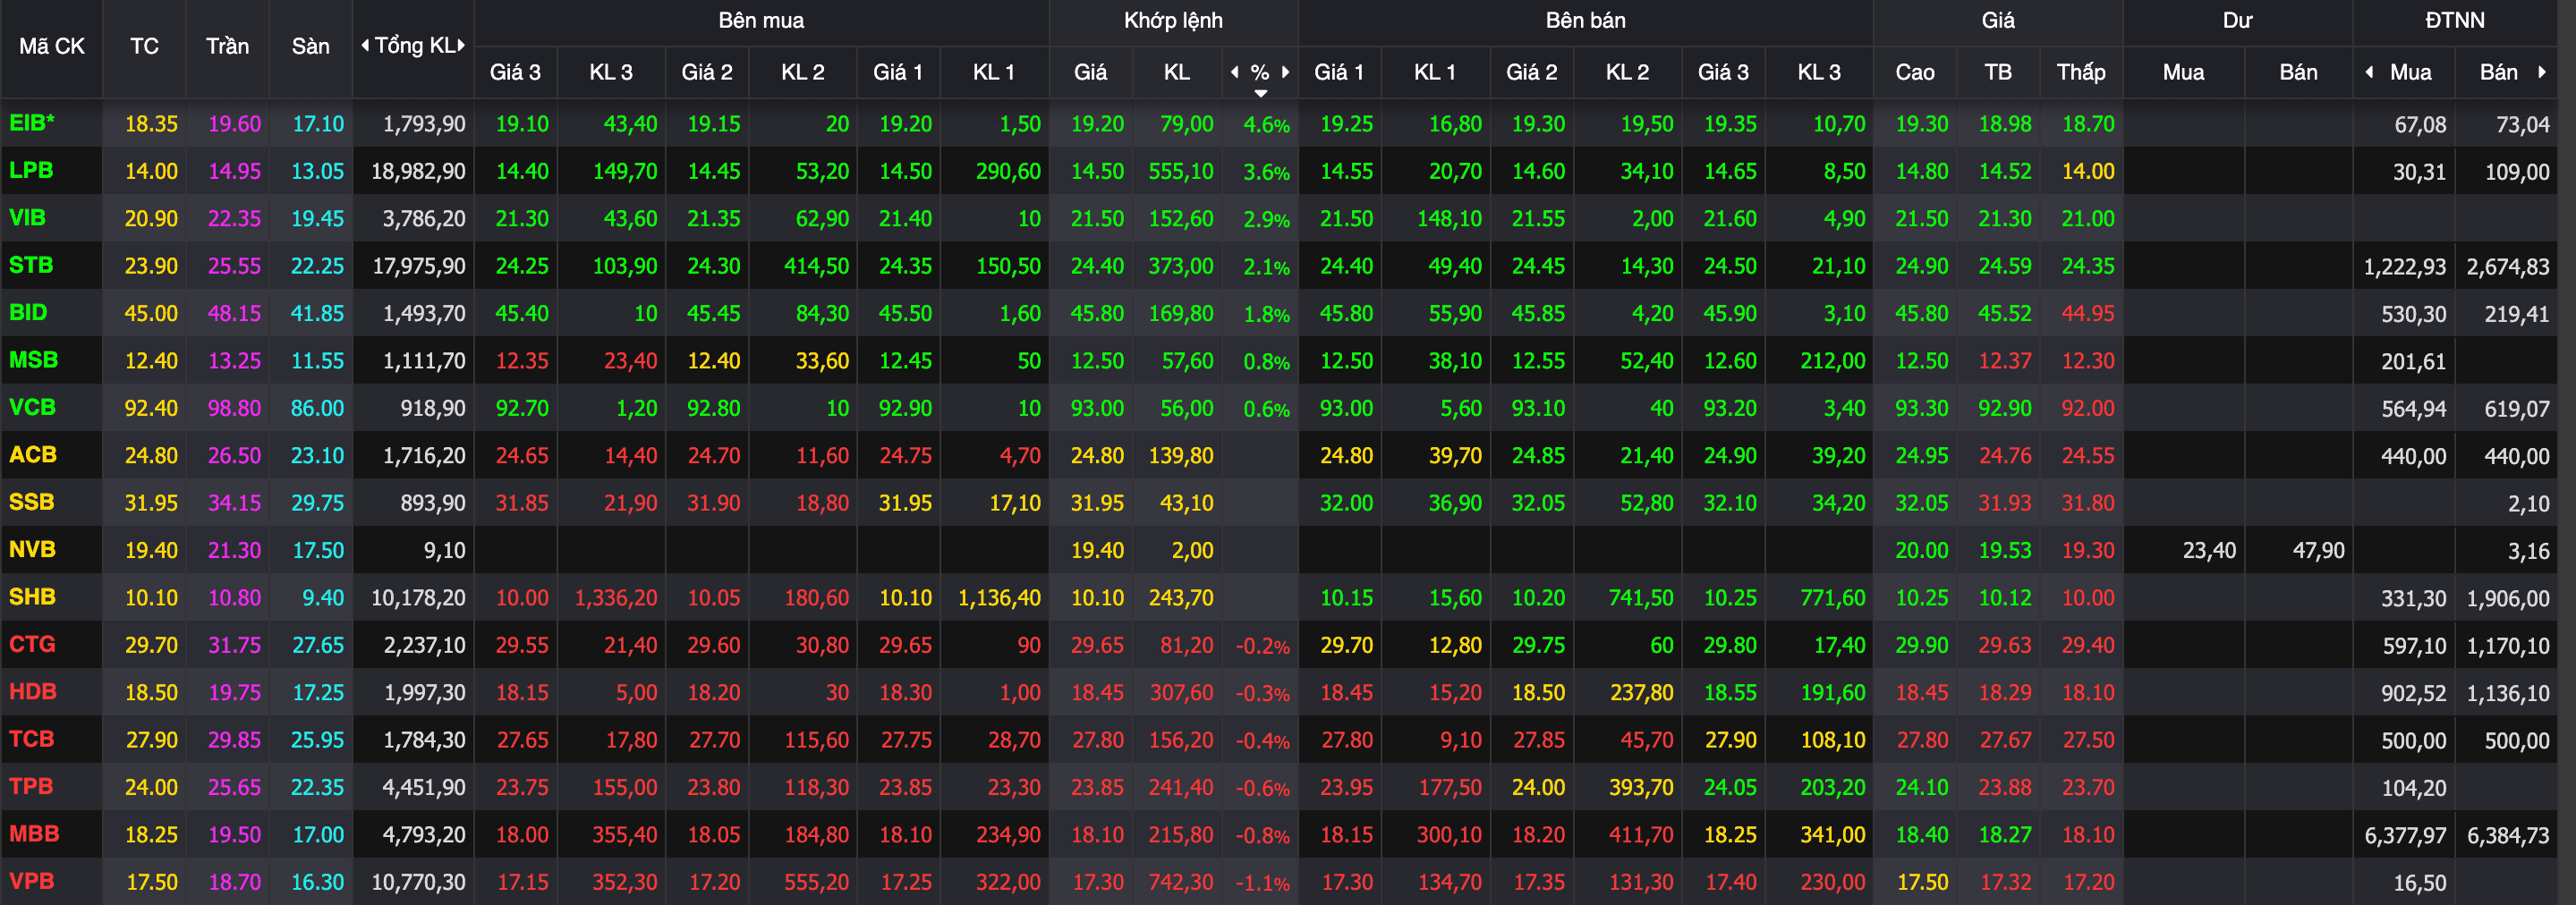Click the Cao price header
Screen dimensions: 2576x905
pos(1914,72)
